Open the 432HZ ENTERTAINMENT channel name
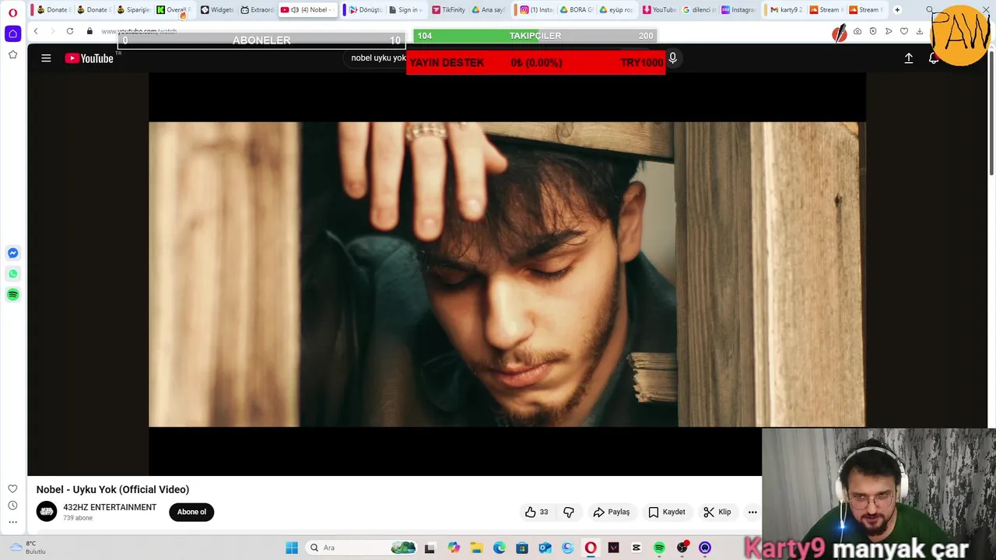This screenshot has width=996, height=560. pos(110,507)
